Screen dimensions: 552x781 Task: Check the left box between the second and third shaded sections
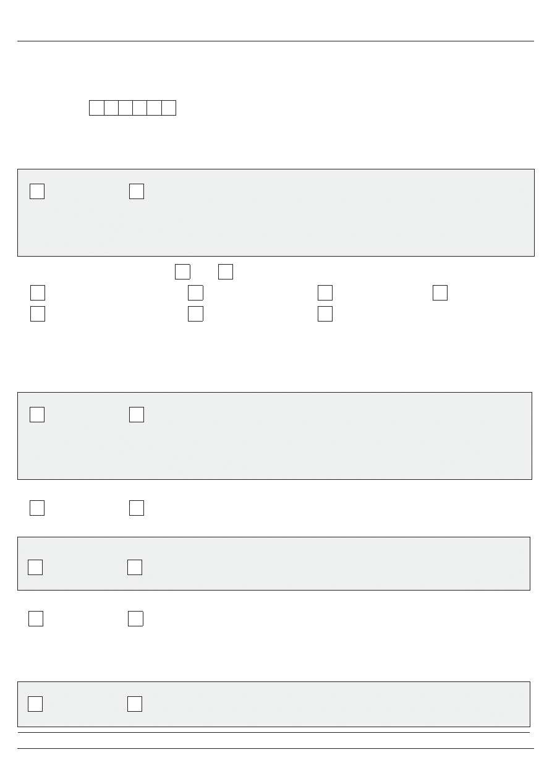[37, 508]
